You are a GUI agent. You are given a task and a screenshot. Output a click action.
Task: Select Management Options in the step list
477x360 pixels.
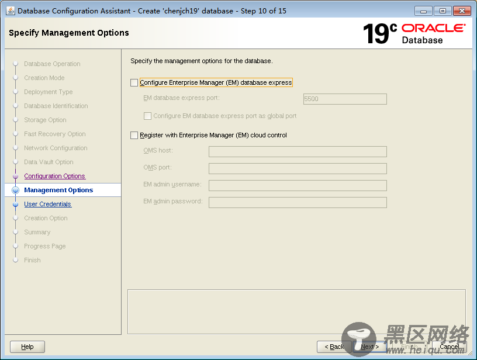pyautogui.click(x=58, y=190)
